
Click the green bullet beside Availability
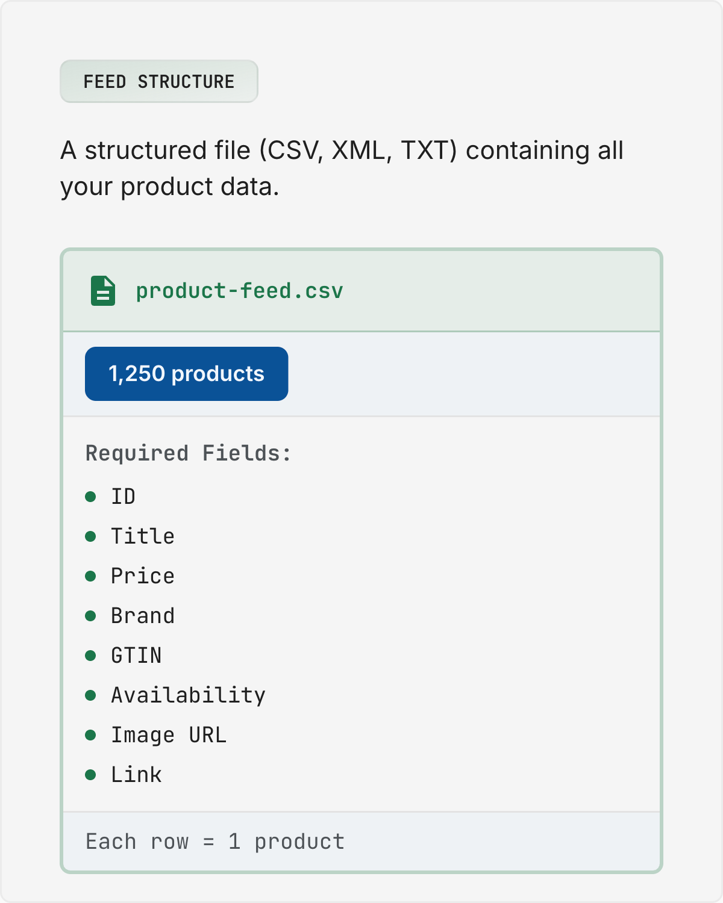(90, 695)
